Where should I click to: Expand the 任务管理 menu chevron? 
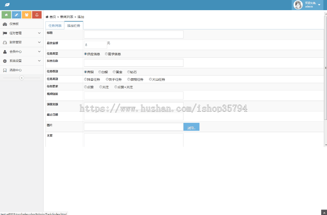(x=39, y=33)
